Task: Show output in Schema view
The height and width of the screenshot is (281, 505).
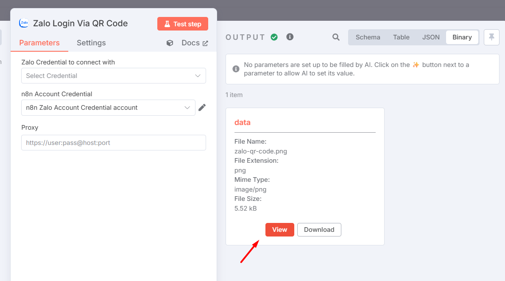Action: tap(368, 37)
